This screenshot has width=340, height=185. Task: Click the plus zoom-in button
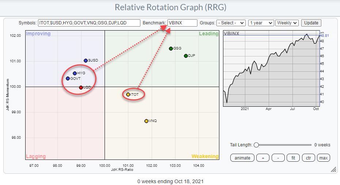[263, 158]
